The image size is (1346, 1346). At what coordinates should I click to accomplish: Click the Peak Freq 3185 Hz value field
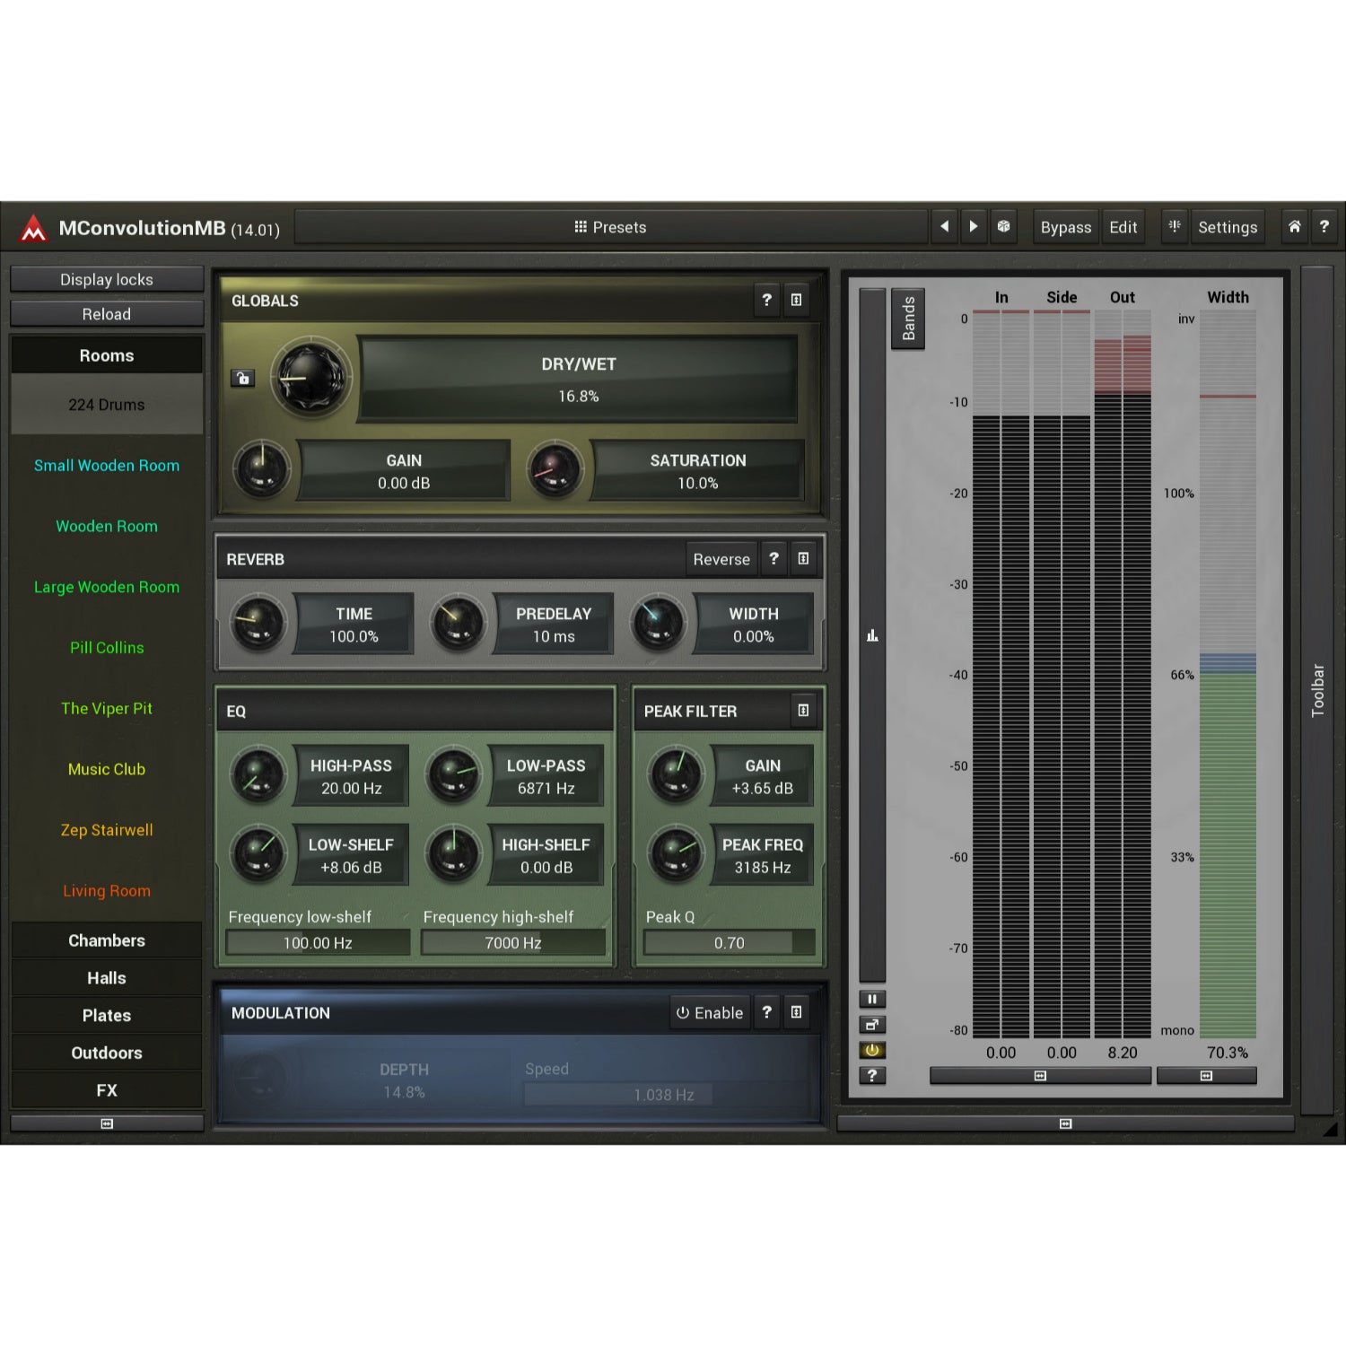763,855
